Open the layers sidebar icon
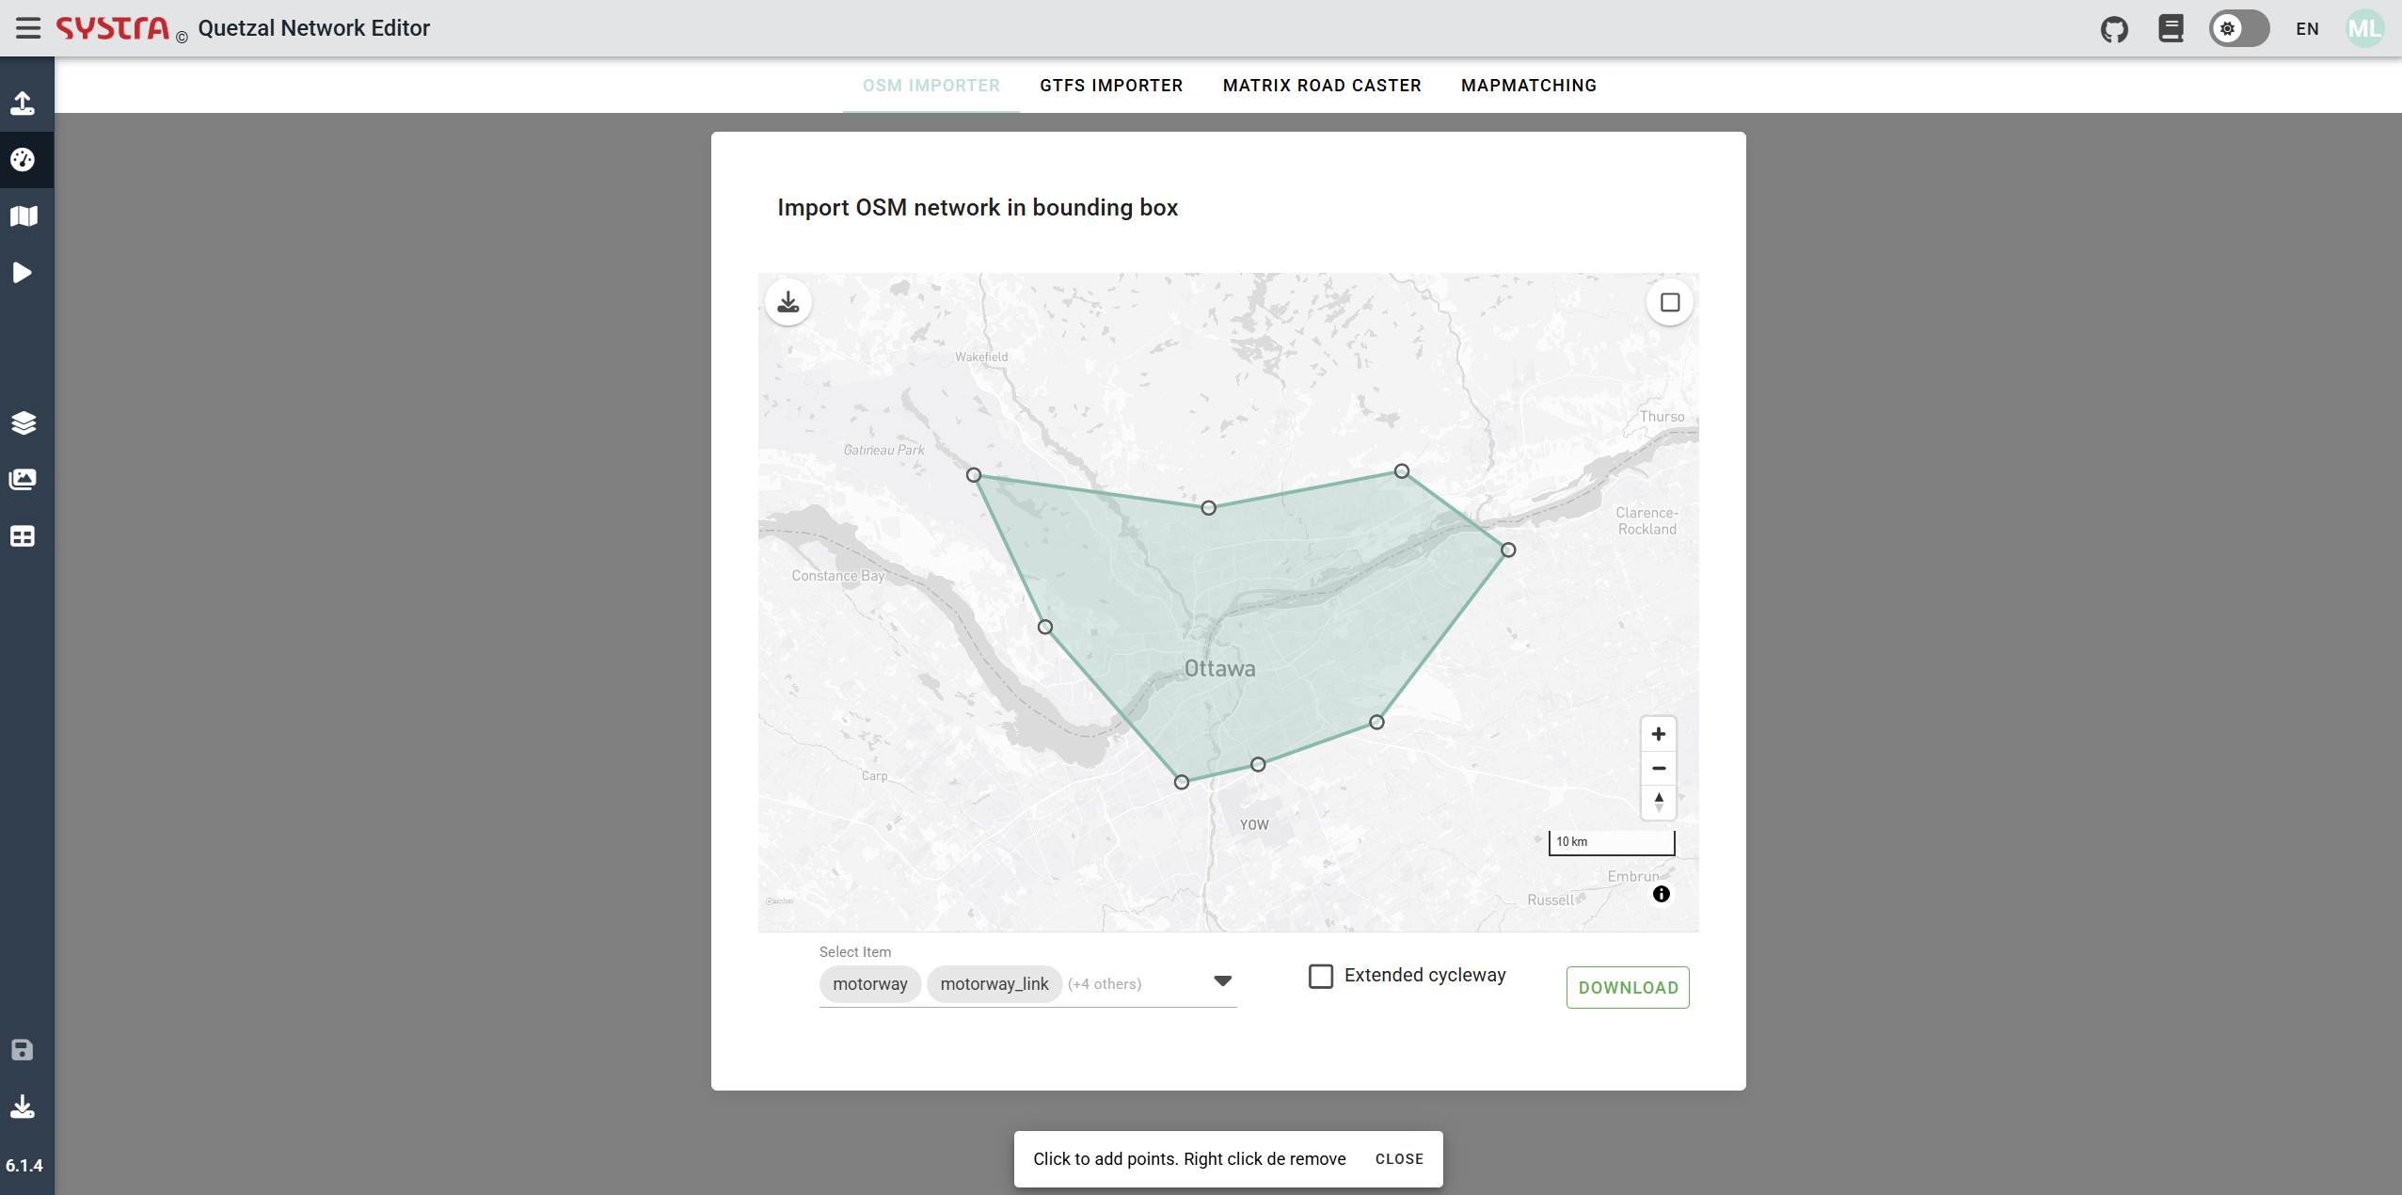The image size is (2402, 1195). 23,423
